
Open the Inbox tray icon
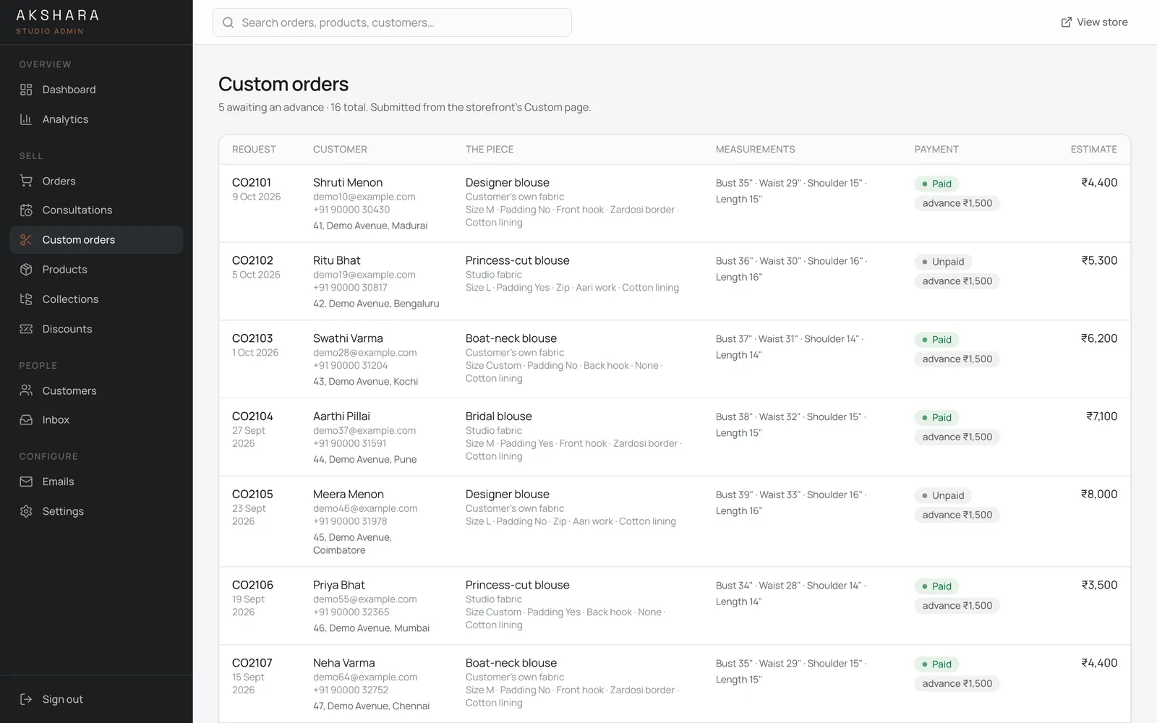tap(26, 420)
